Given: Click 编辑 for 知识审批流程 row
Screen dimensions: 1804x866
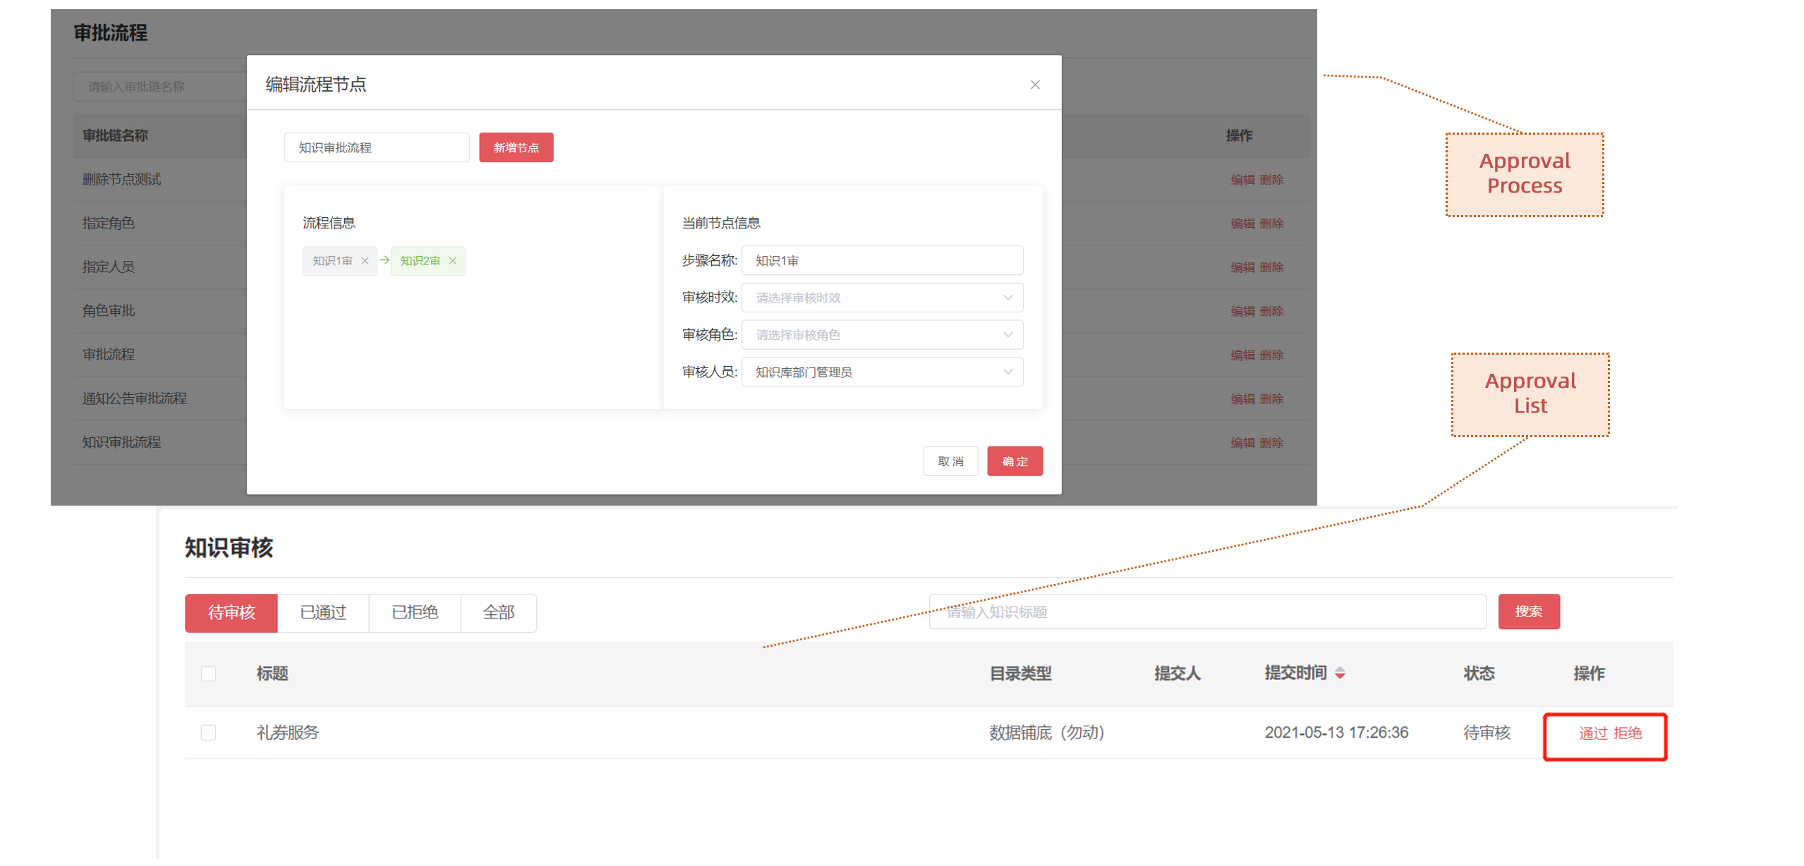Looking at the screenshot, I should [1242, 443].
